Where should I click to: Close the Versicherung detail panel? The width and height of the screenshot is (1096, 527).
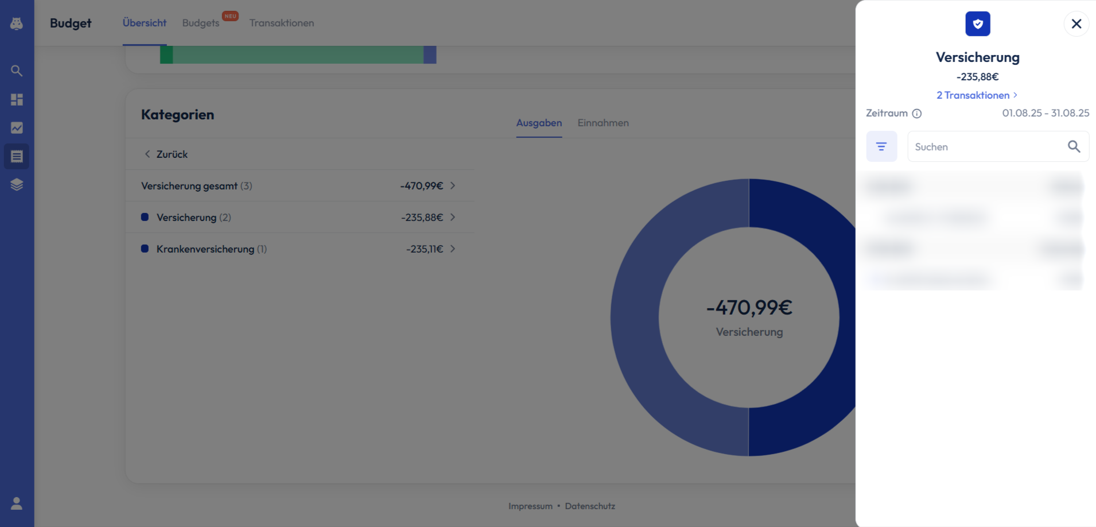1076,24
